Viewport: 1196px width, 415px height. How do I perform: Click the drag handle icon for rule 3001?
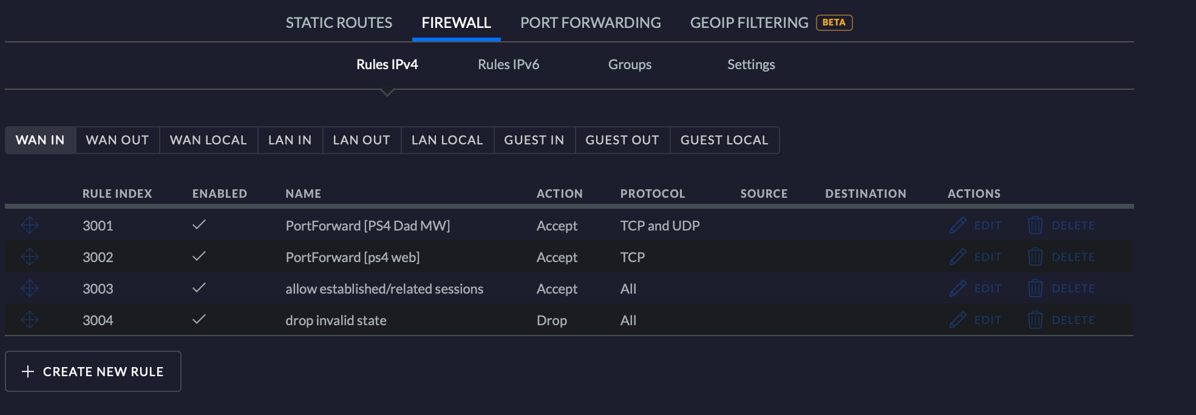pyautogui.click(x=30, y=226)
